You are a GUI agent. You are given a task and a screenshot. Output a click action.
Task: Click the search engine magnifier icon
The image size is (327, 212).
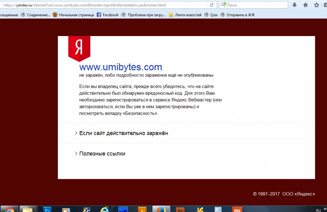click(x=223, y=4)
